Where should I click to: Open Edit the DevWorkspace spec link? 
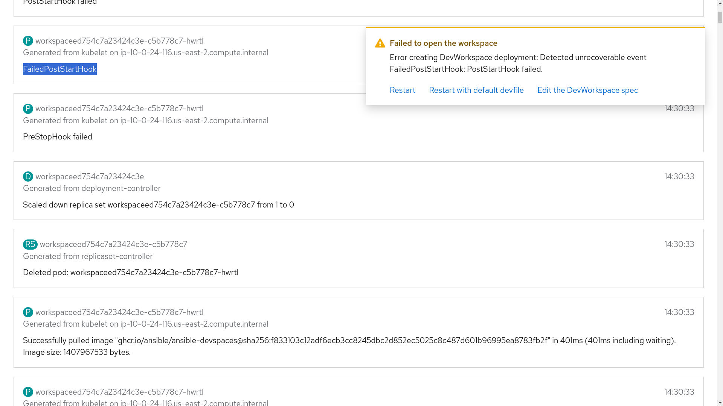pos(587,90)
